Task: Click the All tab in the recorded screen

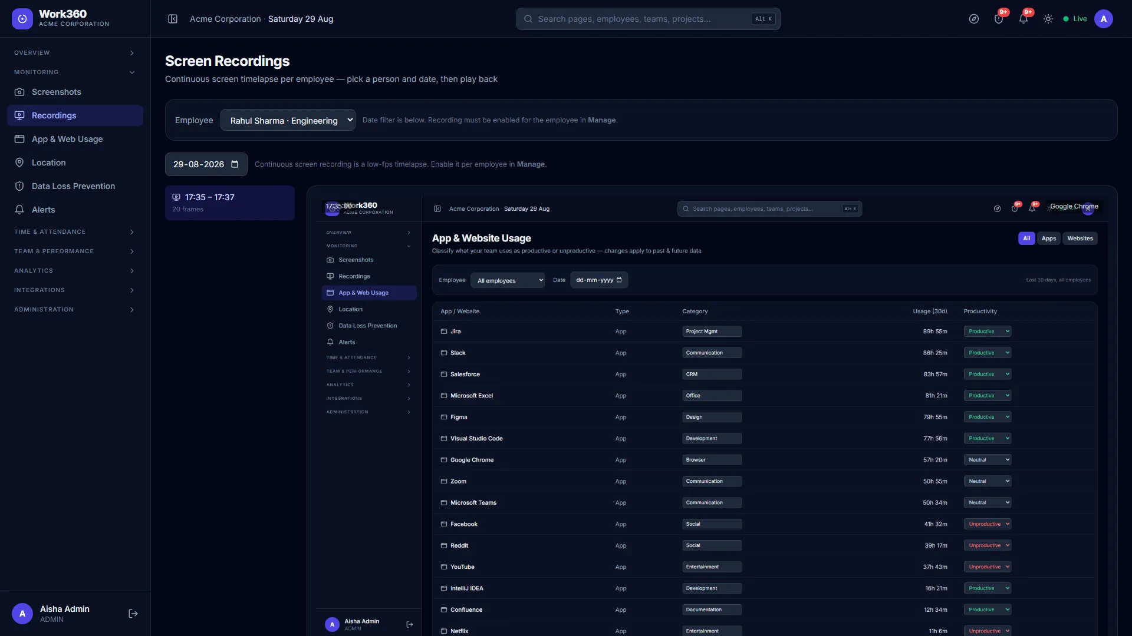Action: 1026,238
